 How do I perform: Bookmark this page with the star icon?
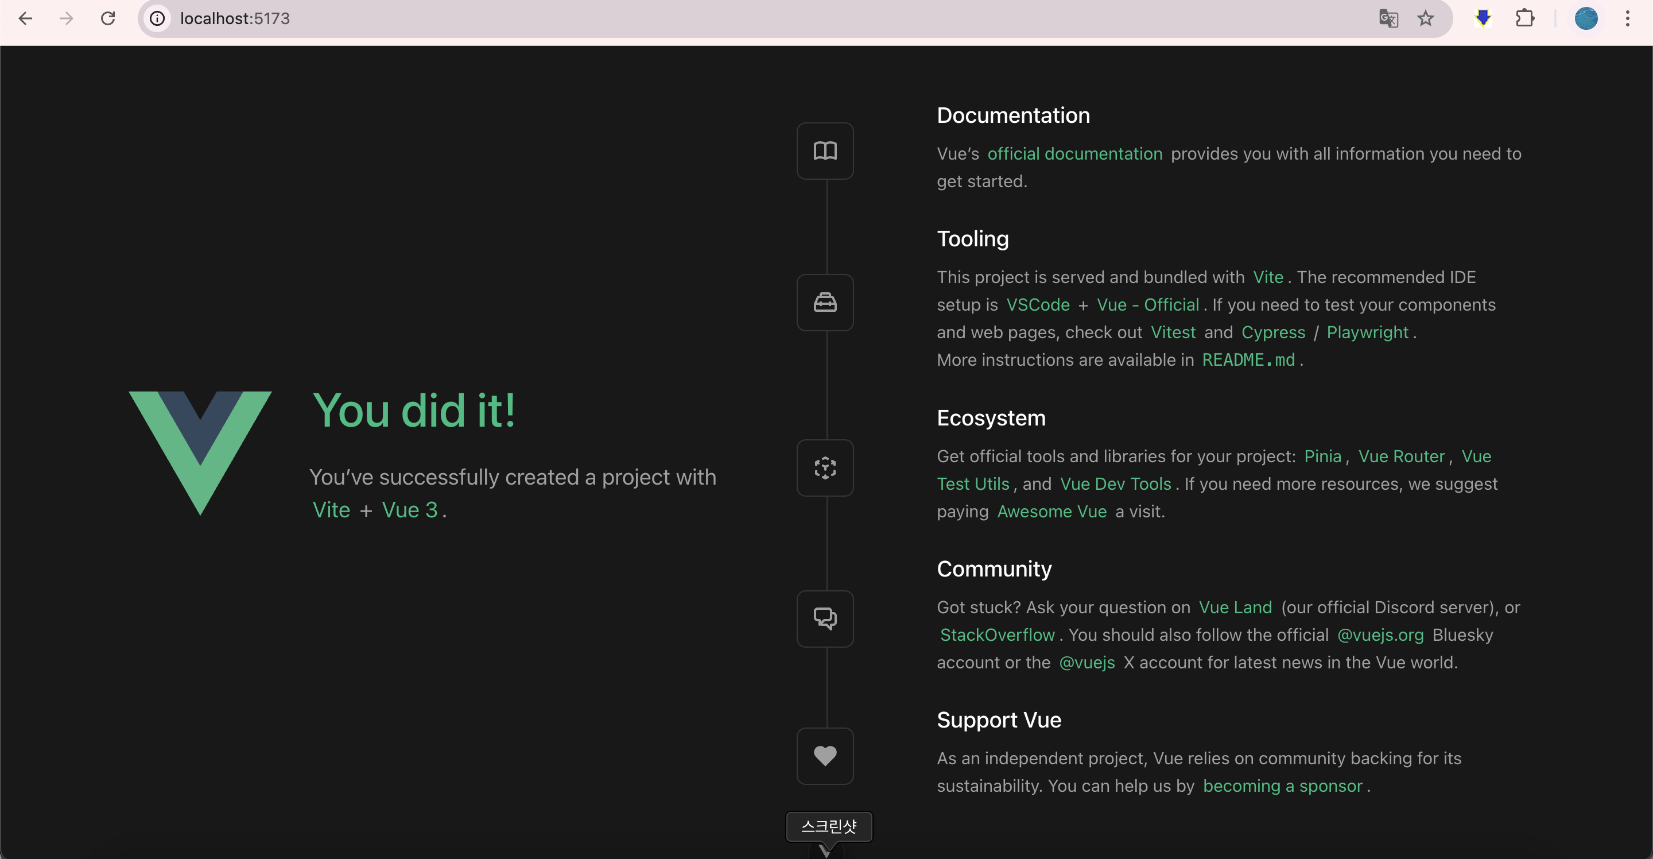pos(1425,18)
